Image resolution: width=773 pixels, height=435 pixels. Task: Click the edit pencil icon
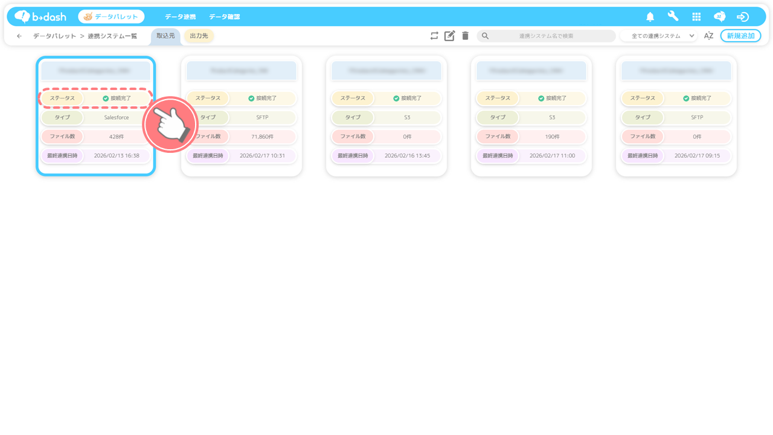click(x=449, y=36)
